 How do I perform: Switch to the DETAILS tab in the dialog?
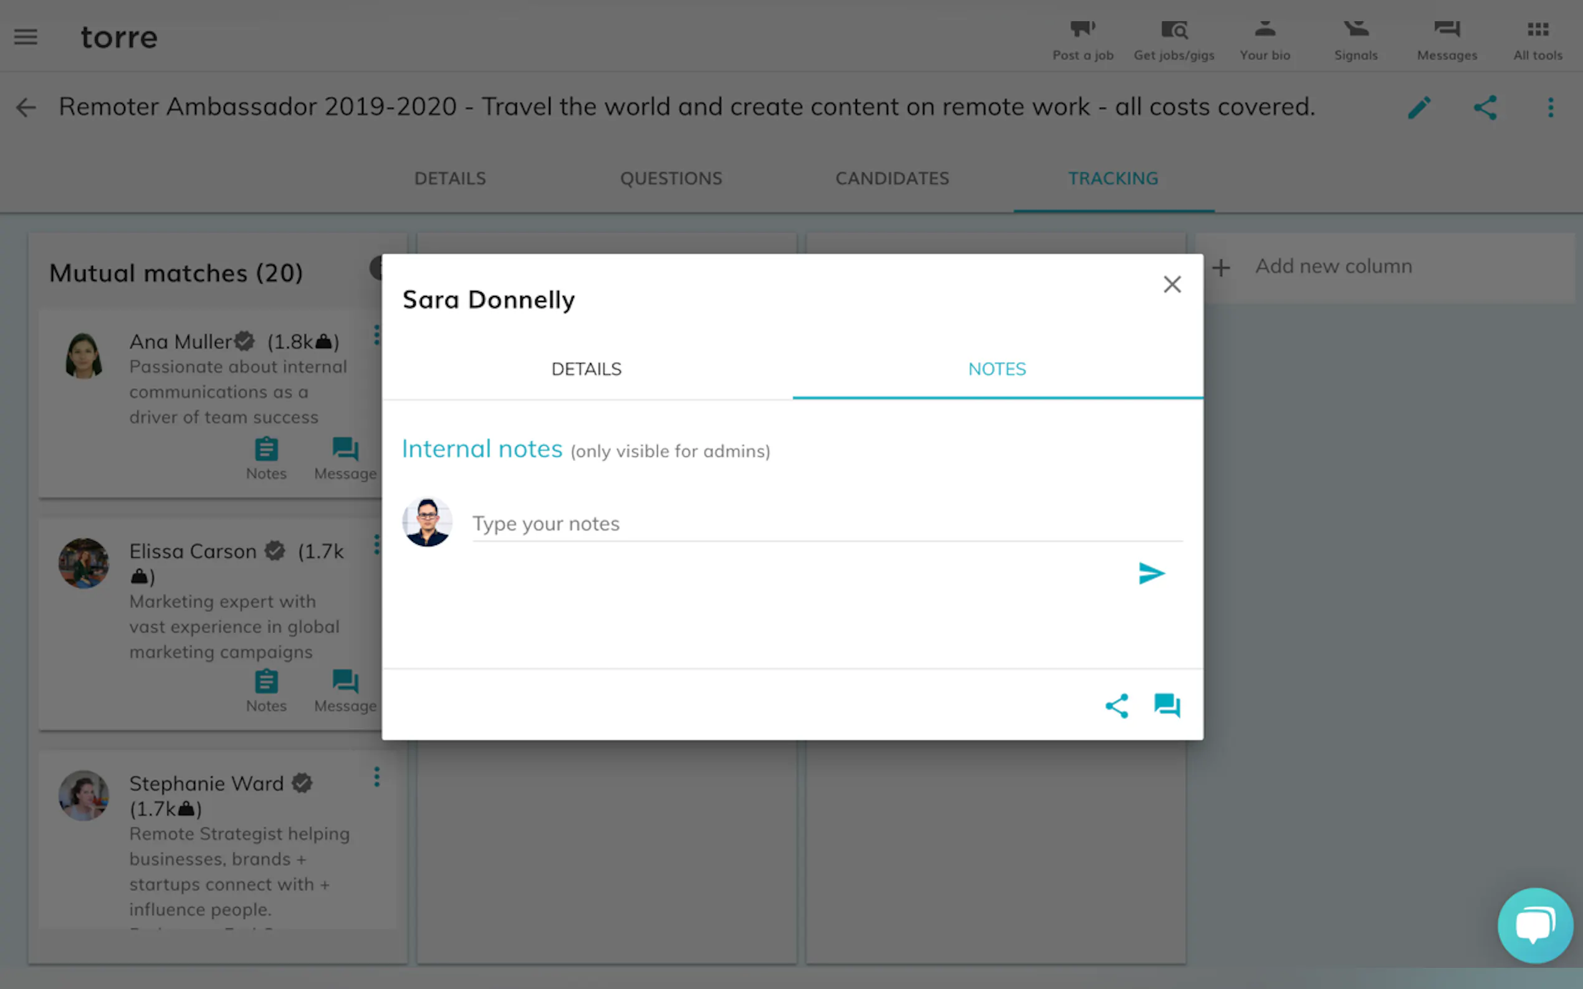point(586,369)
